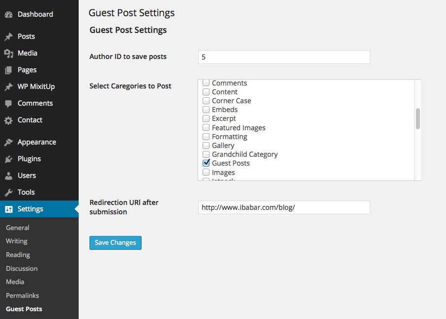Click the Posts pushpin icon

click(x=8, y=37)
